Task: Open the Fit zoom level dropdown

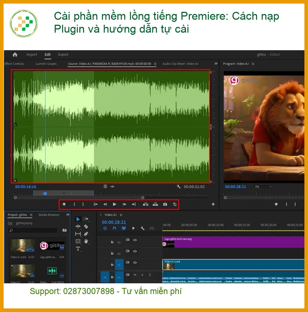Action: pos(263,186)
